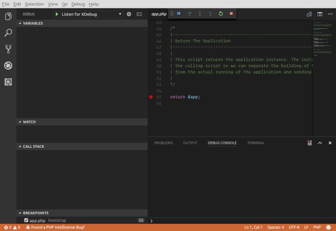Open the changes/preview editor icon

point(309,14)
